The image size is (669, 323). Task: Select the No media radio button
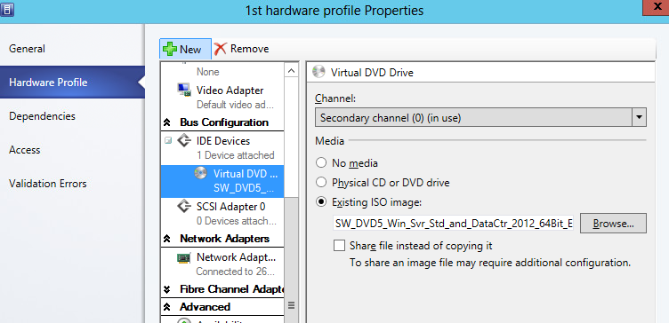[x=321, y=163]
